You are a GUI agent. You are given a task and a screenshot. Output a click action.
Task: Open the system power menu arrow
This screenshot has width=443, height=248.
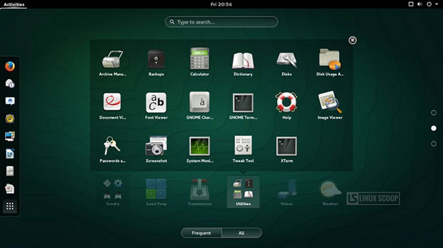pyautogui.click(x=437, y=4)
